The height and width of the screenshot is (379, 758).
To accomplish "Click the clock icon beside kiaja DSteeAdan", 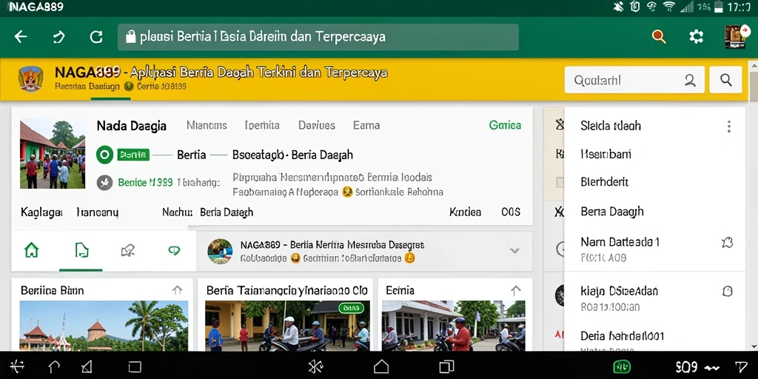I will 727,291.
